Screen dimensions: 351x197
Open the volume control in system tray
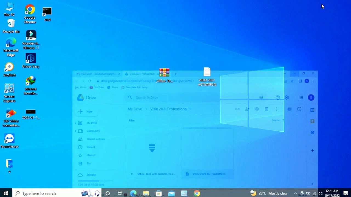pyautogui.click(x=320, y=193)
